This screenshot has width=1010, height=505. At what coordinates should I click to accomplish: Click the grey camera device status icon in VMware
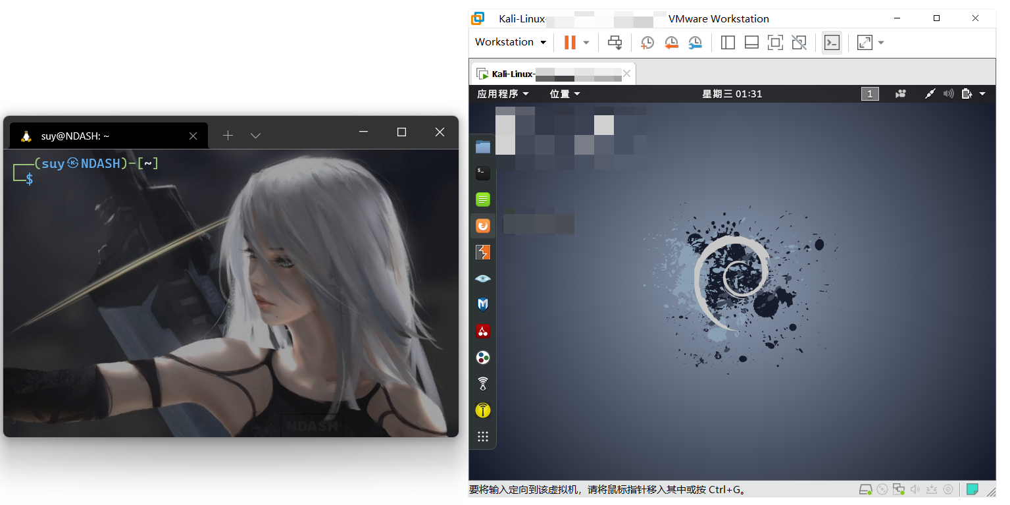[948, 489]
